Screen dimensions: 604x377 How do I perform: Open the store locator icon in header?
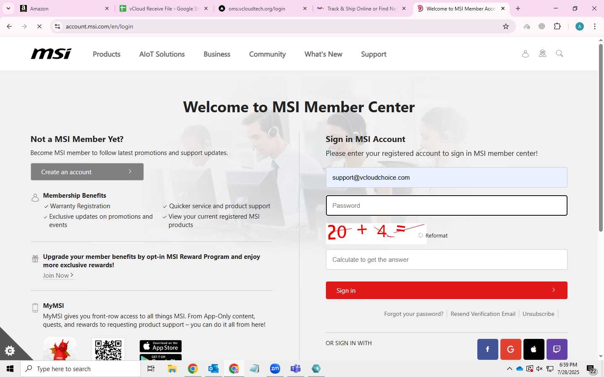click(542, 54)
